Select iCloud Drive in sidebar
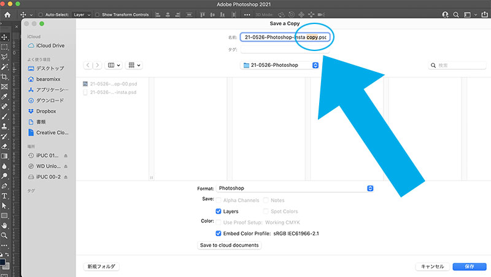This screenshot has width=491, height=277. [x=47, y=45]
